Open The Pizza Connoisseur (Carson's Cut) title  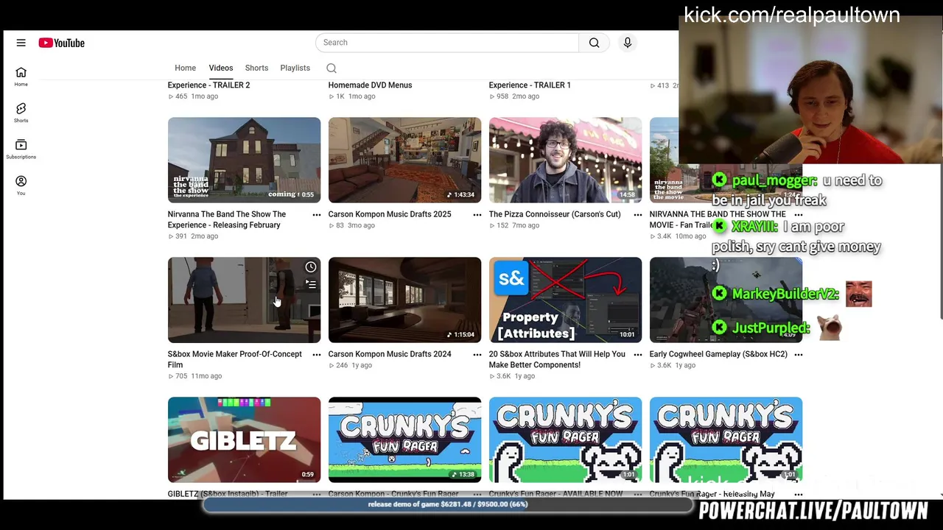555,214
